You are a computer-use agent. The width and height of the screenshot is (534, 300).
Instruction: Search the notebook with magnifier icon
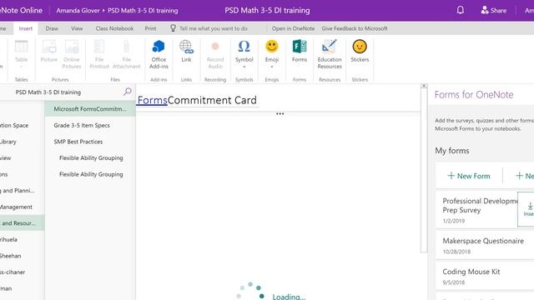[128, 92]
